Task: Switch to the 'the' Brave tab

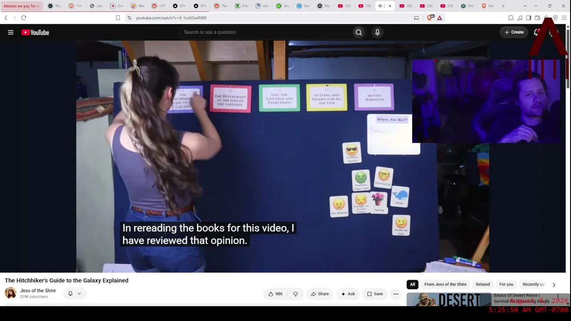Action: click(488, 6)
